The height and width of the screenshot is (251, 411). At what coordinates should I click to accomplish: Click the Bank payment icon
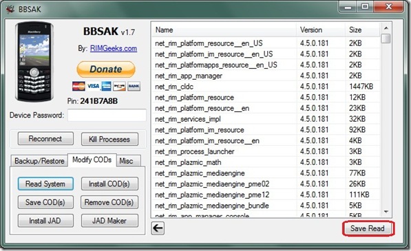[134, 86]
